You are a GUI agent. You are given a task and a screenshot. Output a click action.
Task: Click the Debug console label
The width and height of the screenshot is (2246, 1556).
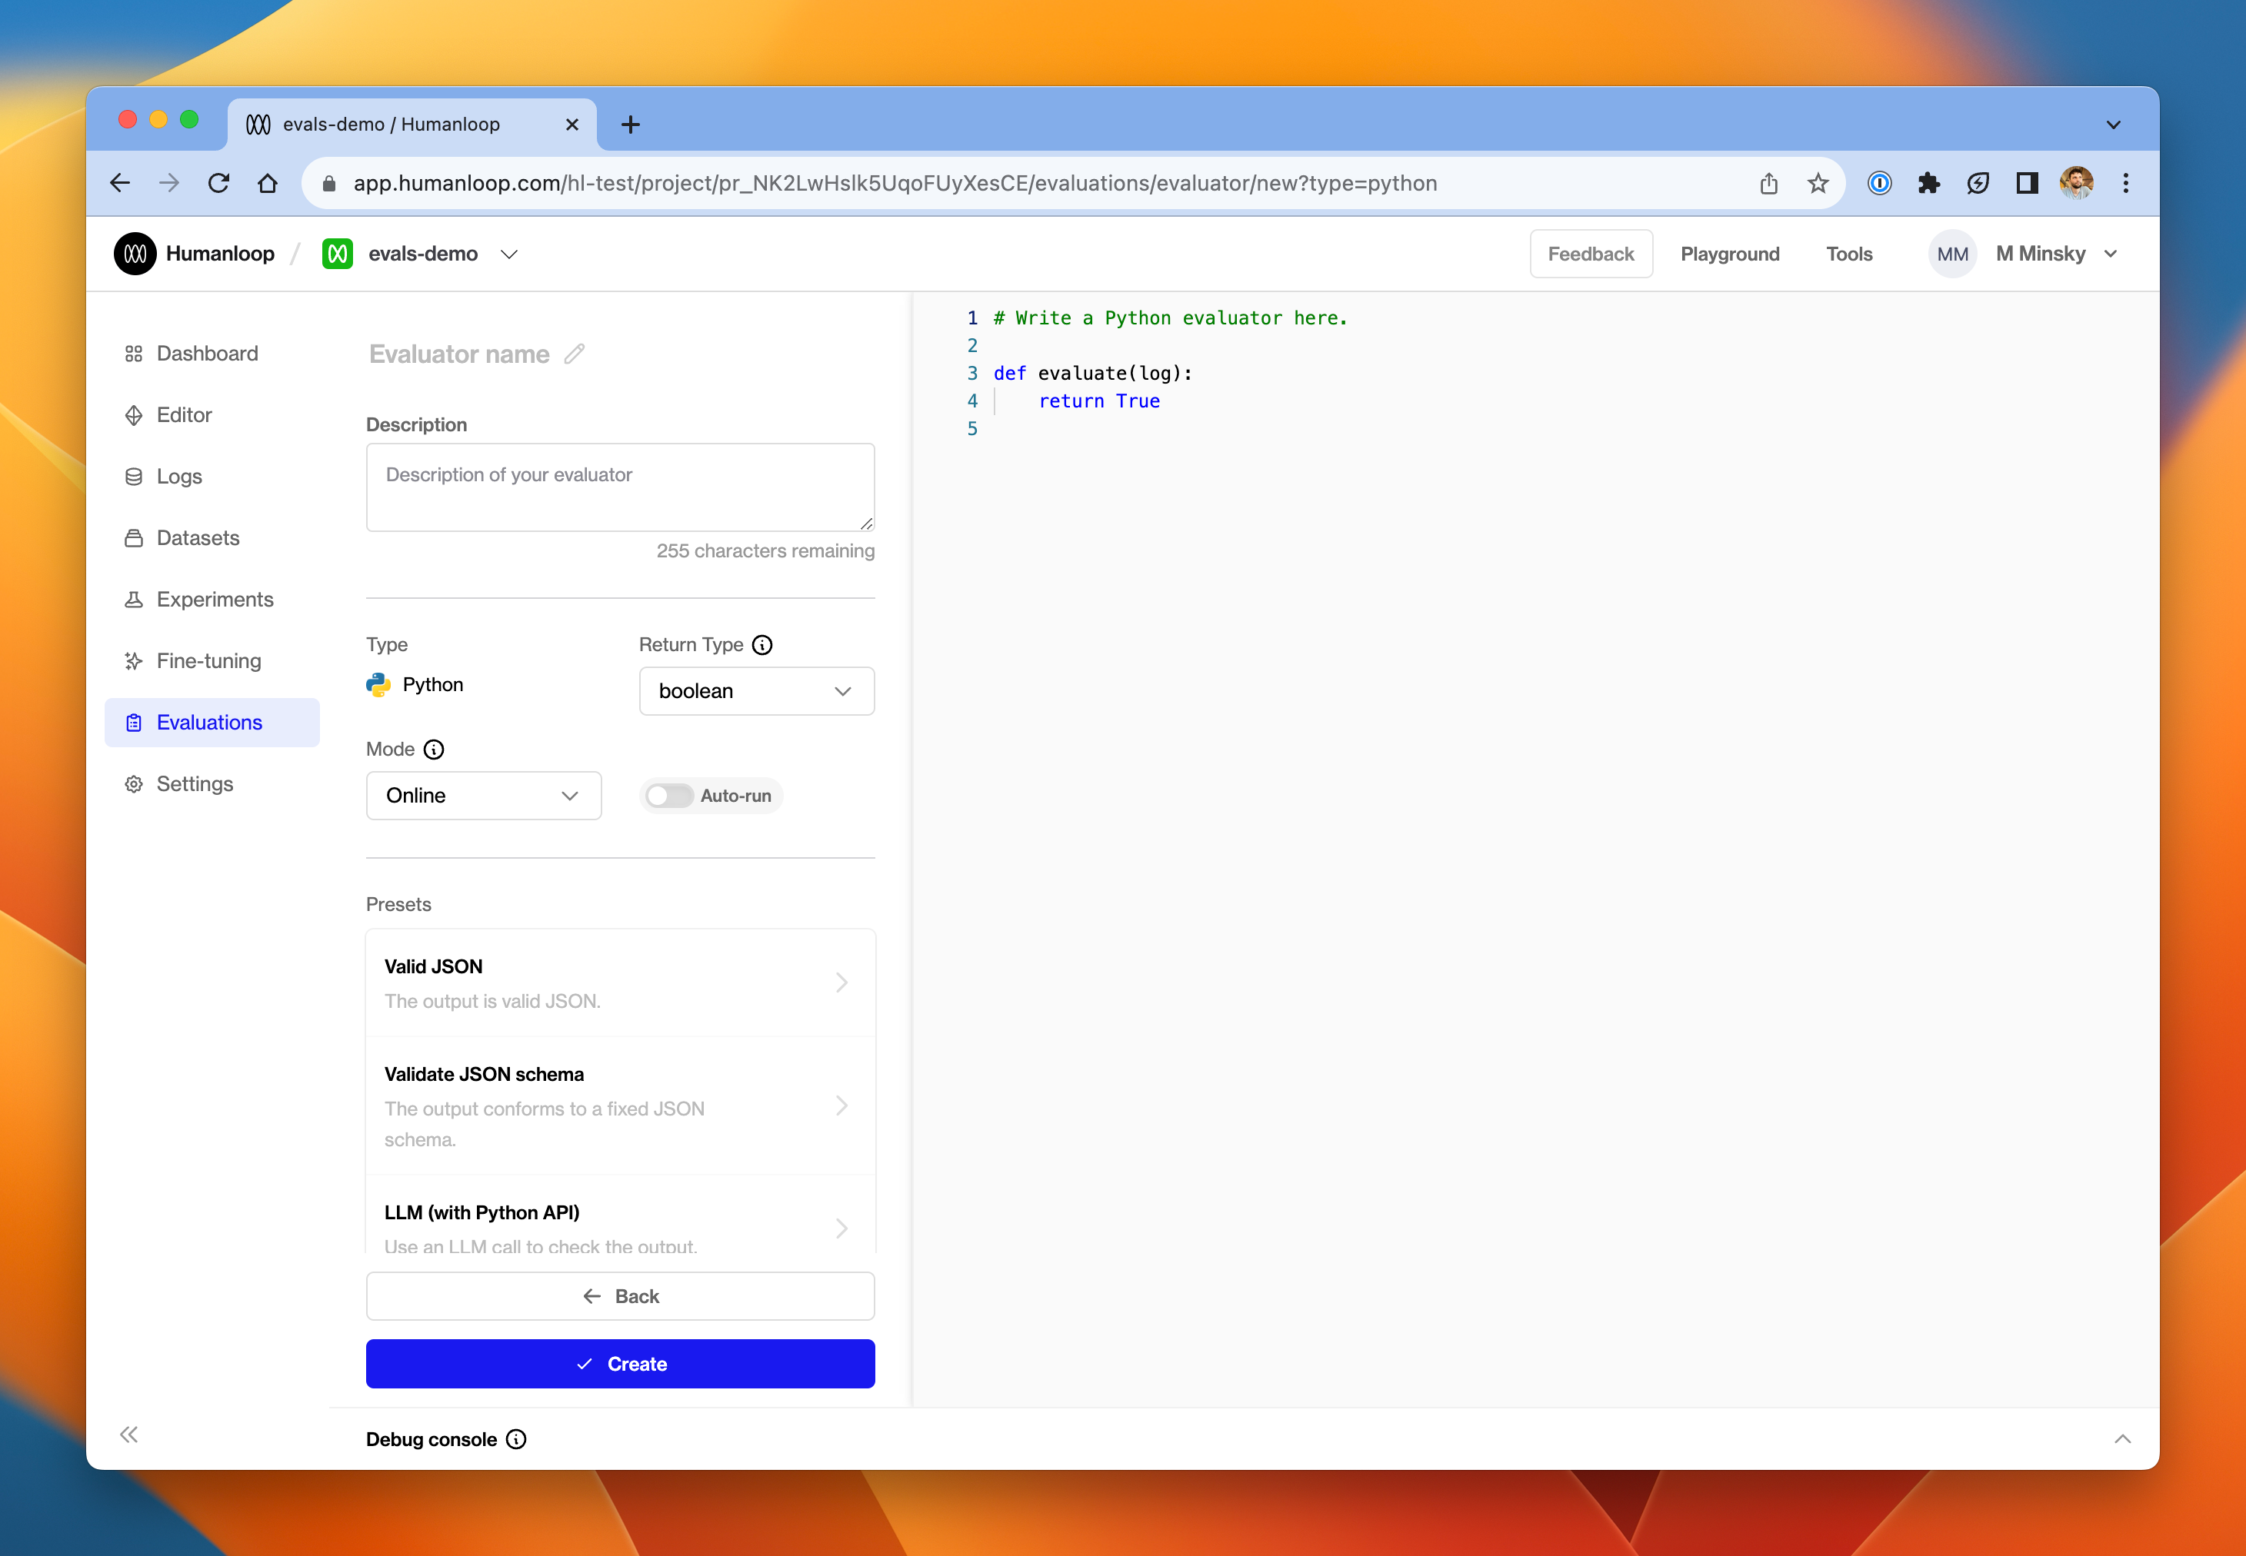[x=431, y=1439]
